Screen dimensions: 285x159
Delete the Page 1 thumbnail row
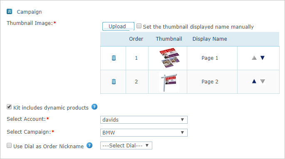(x=114, y=58)
